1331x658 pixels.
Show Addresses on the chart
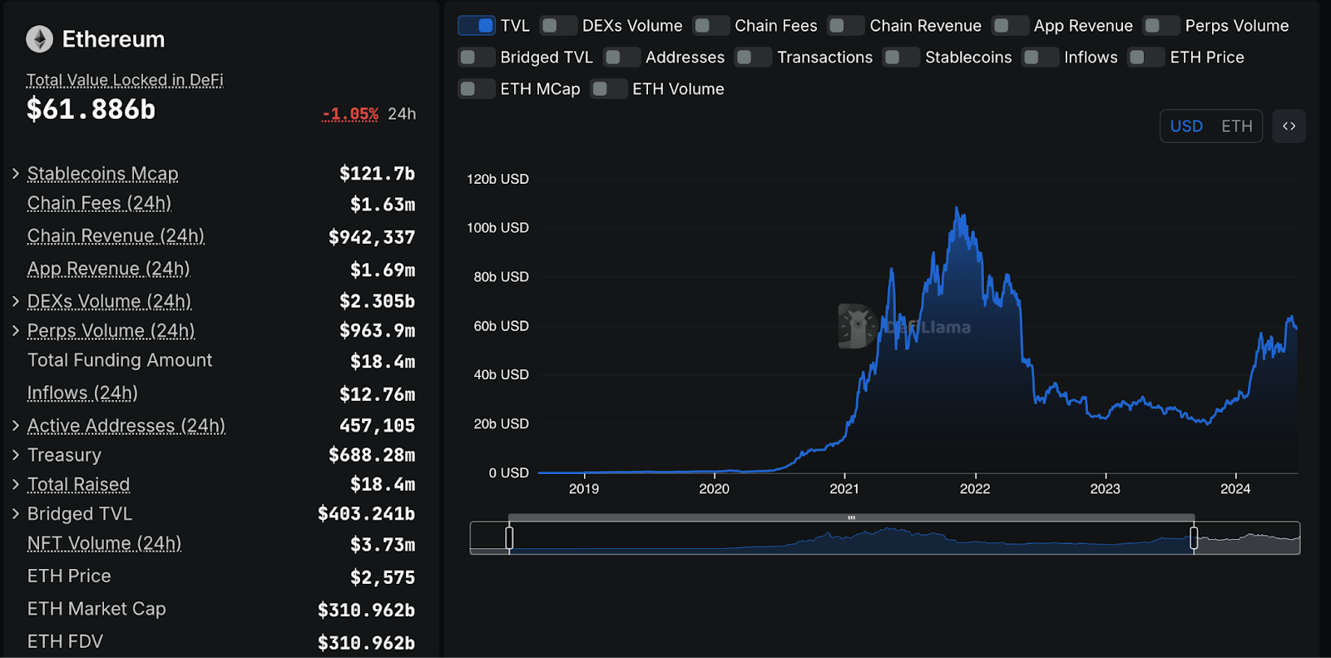pos(621,57)
